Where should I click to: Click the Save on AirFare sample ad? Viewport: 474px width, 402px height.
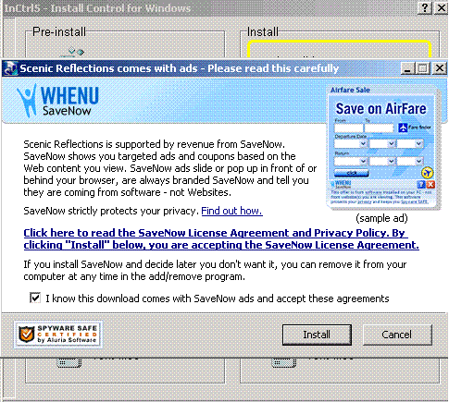pos(382,148)
